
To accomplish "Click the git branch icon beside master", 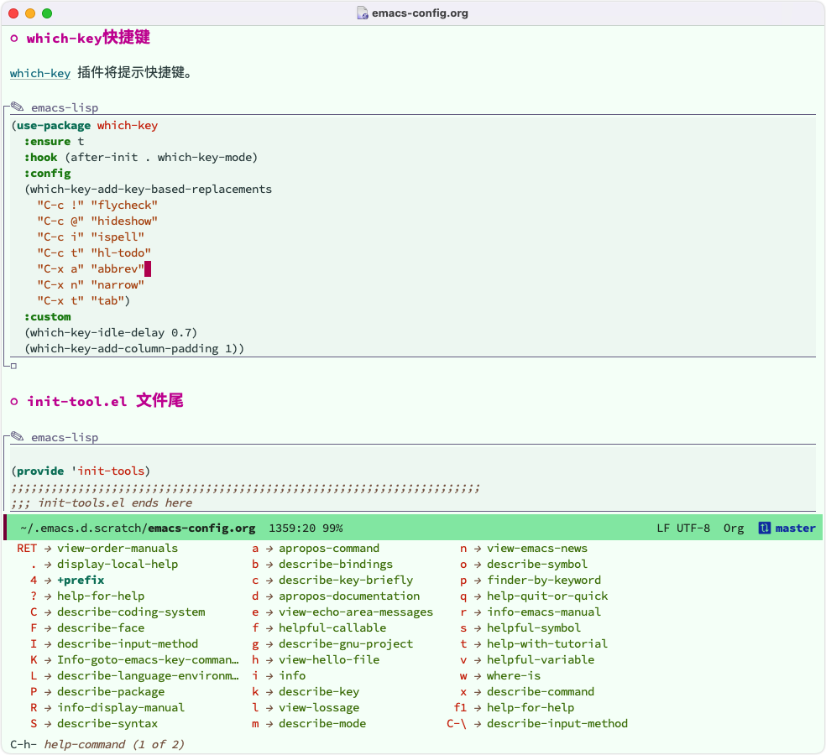I will tap(765, 528).
